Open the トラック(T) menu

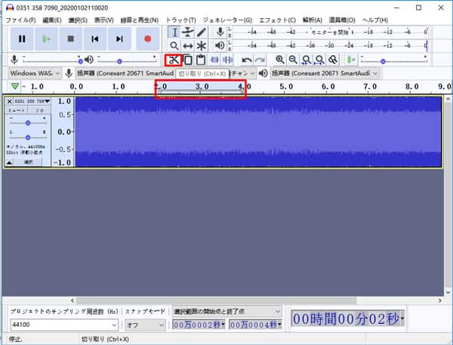coord(181,20)
